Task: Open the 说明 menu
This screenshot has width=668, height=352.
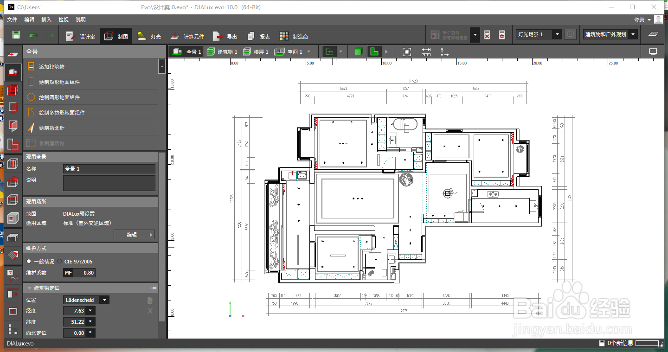Action: tap(81, 19)
